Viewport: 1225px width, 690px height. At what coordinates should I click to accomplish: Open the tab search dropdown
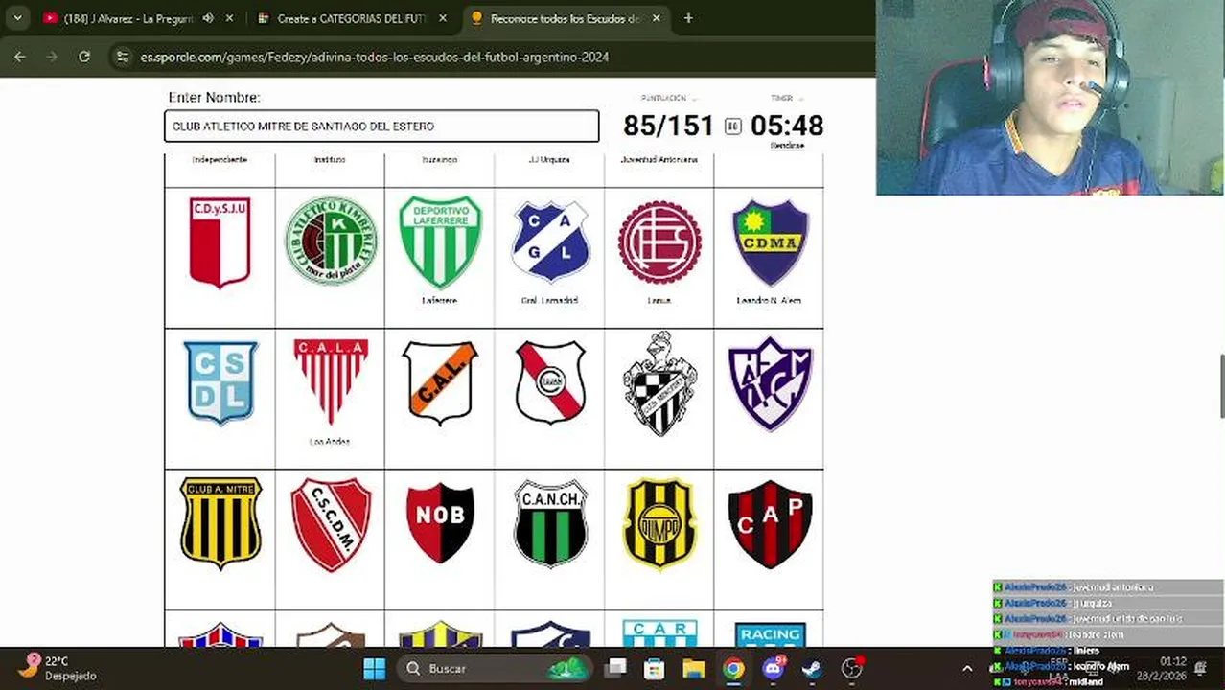(x=17, y=18)
